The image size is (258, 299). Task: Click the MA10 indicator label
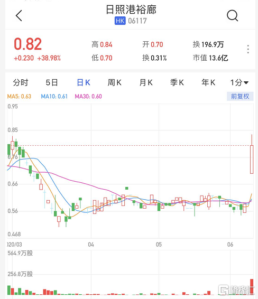point(54,96)
